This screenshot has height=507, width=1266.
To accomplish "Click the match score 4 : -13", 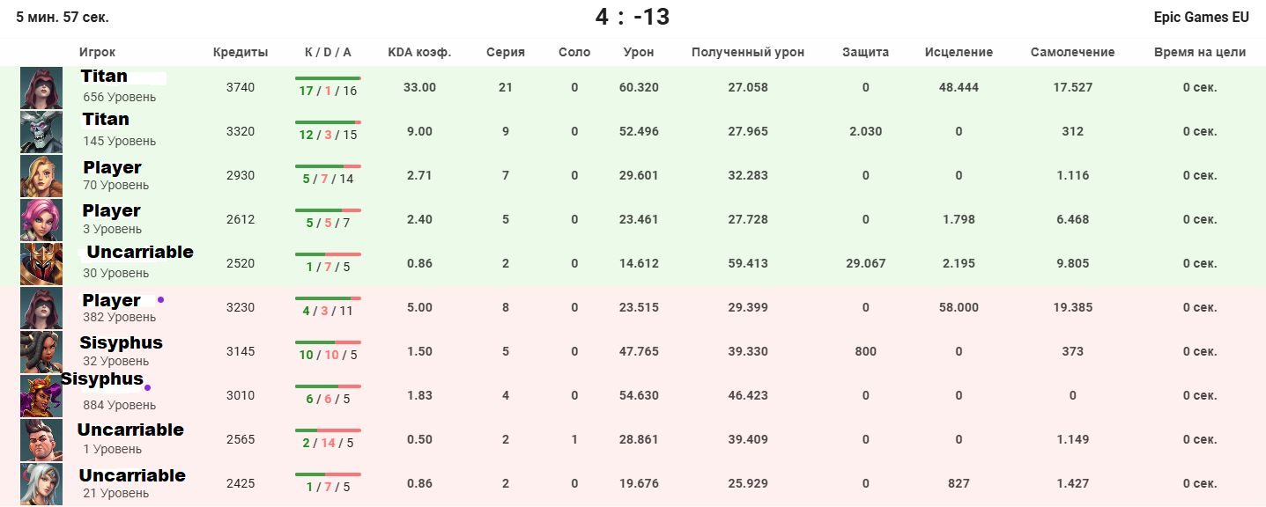I will pos(633,17).
